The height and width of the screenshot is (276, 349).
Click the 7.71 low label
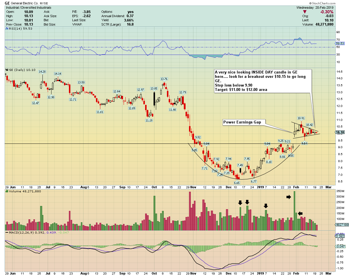point(204,168)
